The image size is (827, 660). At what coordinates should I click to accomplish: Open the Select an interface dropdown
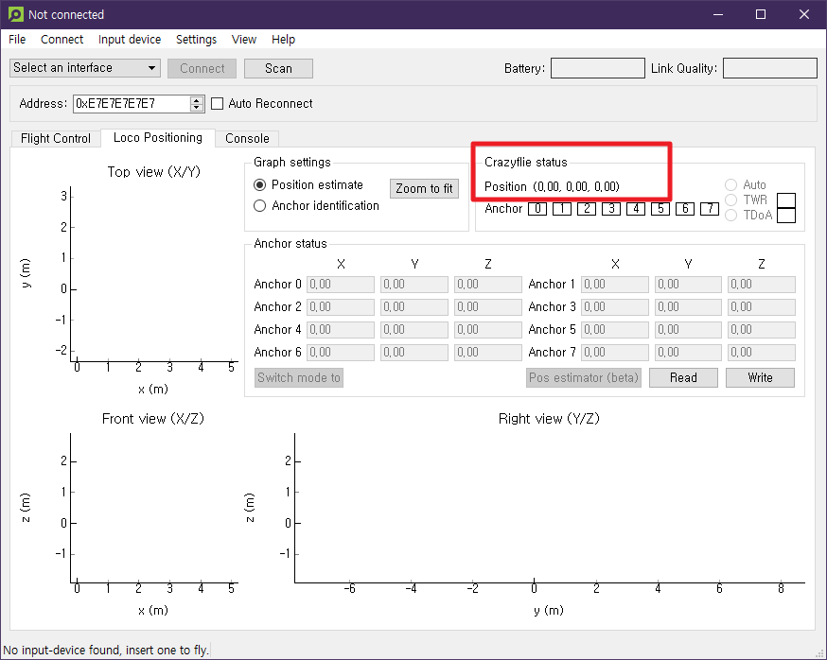pyautogui.click(x=85, y=68)
